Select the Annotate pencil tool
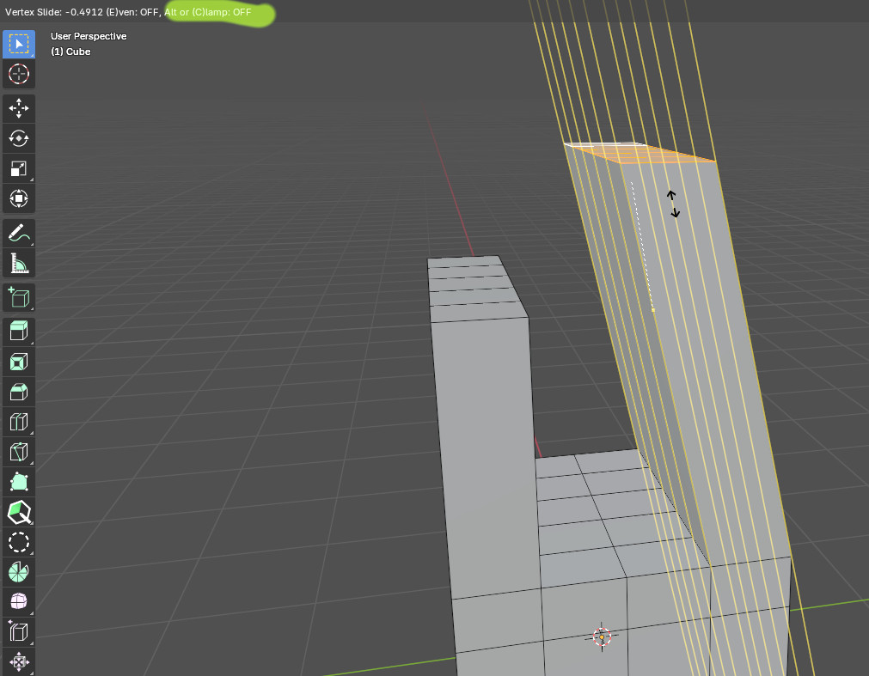 click(x=19, y=233)
